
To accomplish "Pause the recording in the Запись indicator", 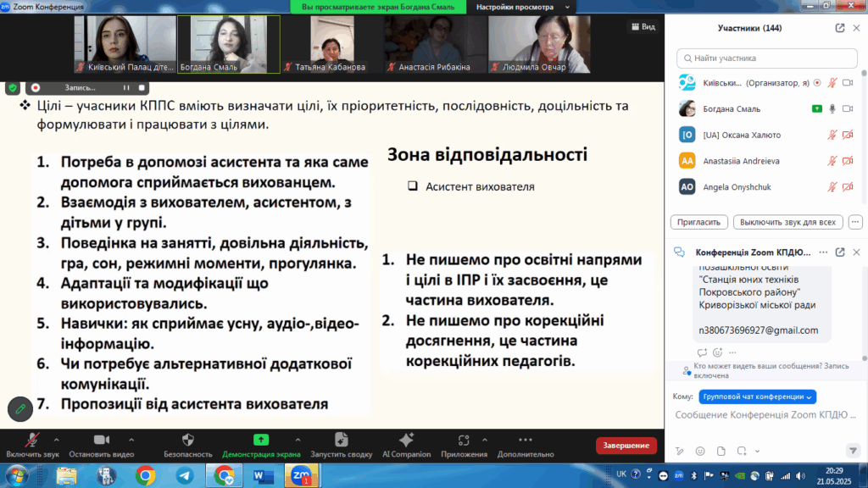I will (126, 87).
